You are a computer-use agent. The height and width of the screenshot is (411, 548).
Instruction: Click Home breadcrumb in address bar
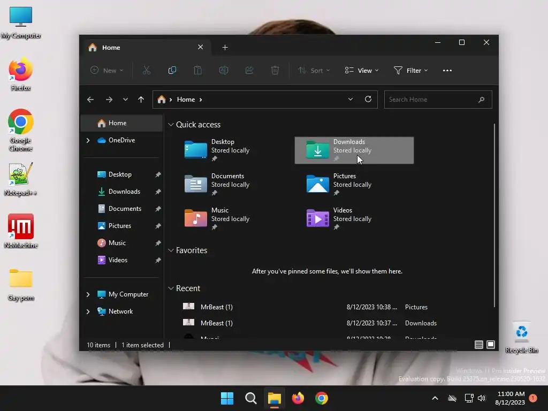pos(186,100)
